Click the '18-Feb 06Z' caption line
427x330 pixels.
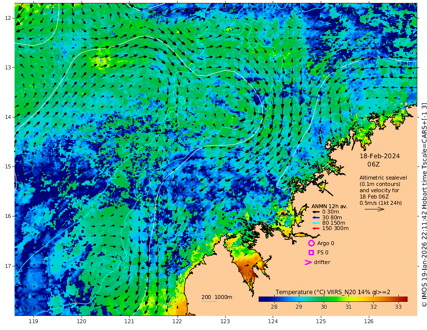pyautogui.click(x=374, y=197)
